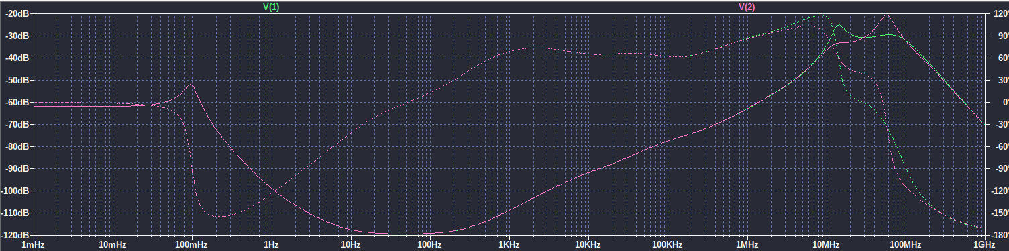Click the 1GHz frequency axis label
Screen dimensions: 1009x251
[984, 246]
